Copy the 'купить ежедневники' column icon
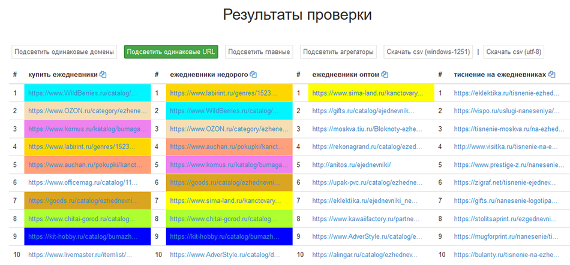This screenshot has height=265, width=570. coord(103,75)
